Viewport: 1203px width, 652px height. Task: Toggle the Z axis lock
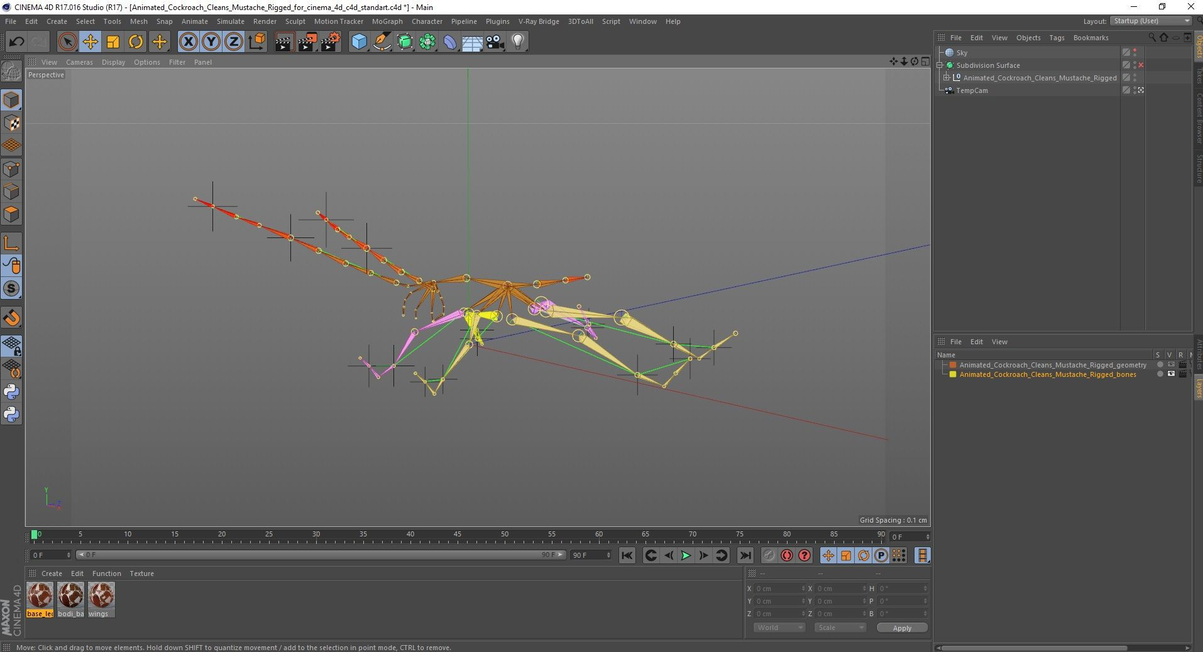(233, 42)
